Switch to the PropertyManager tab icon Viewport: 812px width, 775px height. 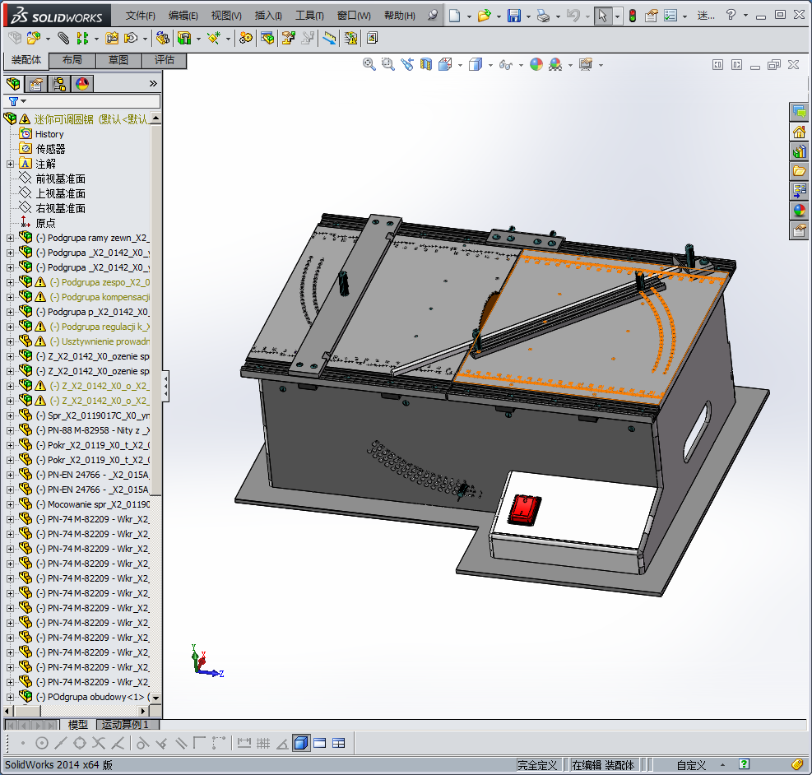point(36,84)
